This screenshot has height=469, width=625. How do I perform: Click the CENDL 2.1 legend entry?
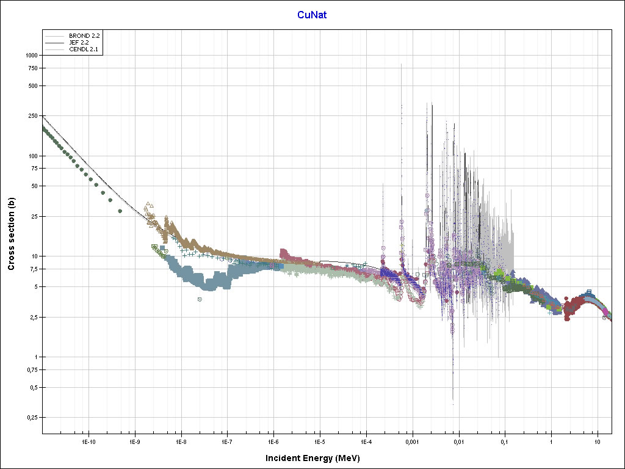84,49
